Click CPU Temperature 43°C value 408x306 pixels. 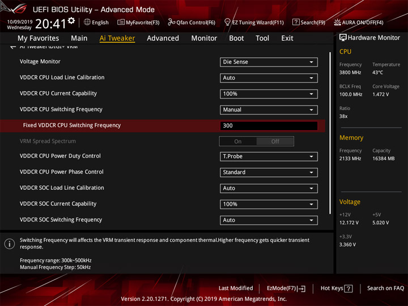point(377,73)
